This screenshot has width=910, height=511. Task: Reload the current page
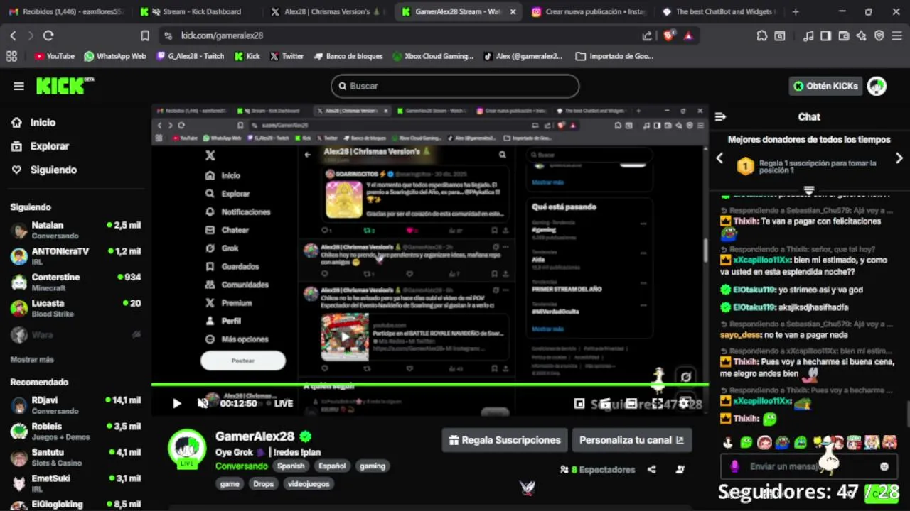pos(48,35)
